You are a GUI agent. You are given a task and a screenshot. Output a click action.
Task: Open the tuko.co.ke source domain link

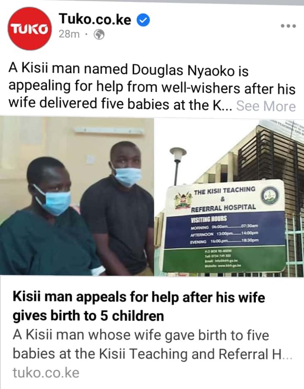pyautogui.click(x=46, y=373)
